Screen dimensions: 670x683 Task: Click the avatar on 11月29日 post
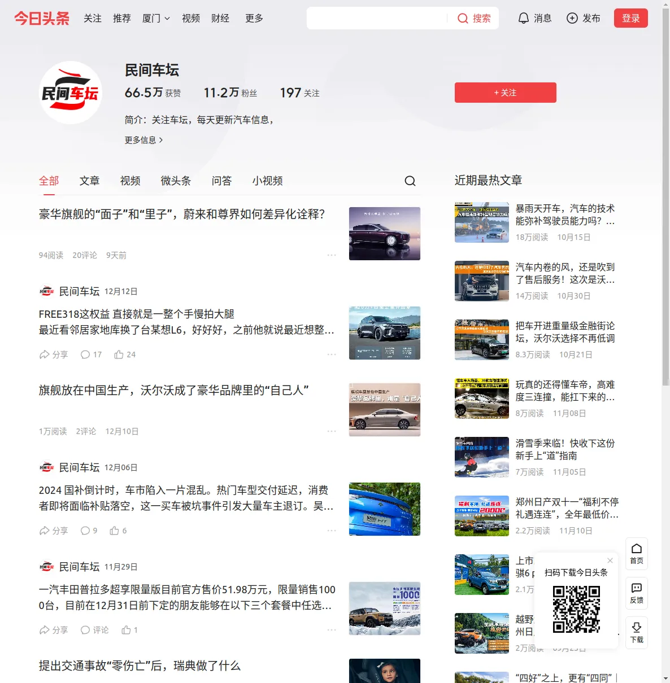point(46,567)
